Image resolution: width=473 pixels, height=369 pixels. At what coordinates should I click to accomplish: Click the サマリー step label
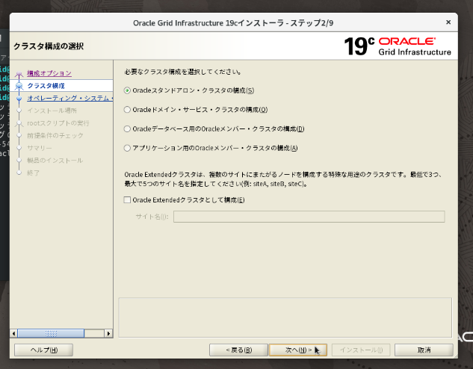tap(40, 148)
